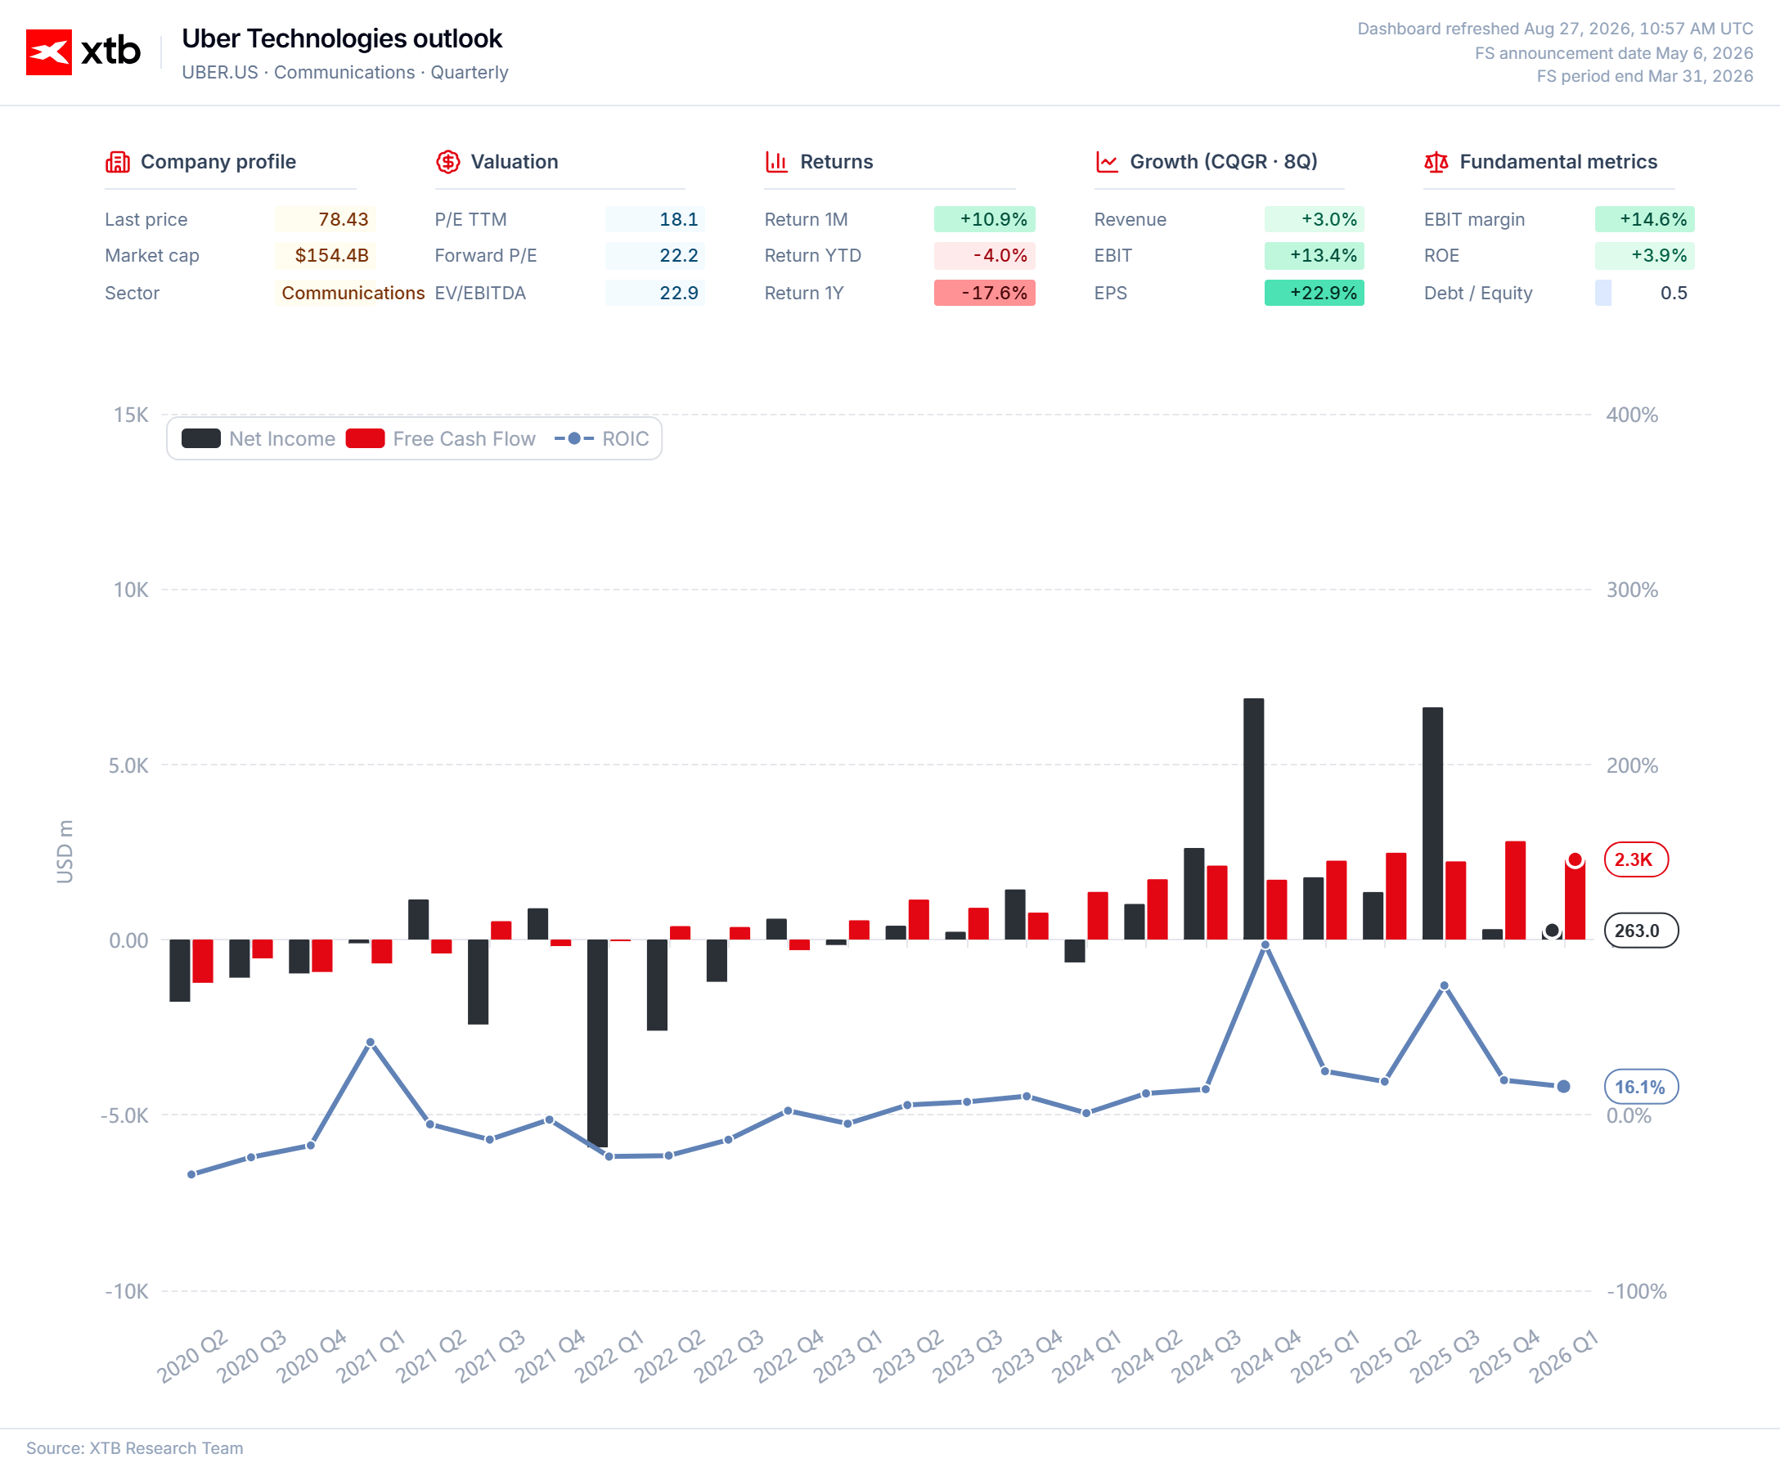Click the FS announcement date line
The height and width of the screenshot is (1467, 1780).
tap(1613, 53)
